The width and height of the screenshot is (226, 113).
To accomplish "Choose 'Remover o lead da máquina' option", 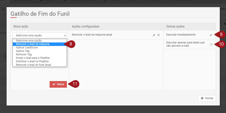I will [33, 44].
